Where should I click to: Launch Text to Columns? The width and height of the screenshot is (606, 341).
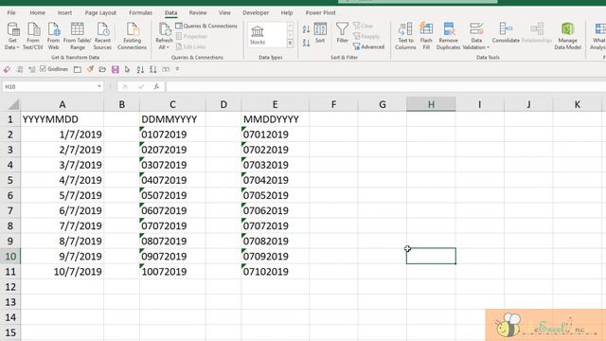pos(405,36)
